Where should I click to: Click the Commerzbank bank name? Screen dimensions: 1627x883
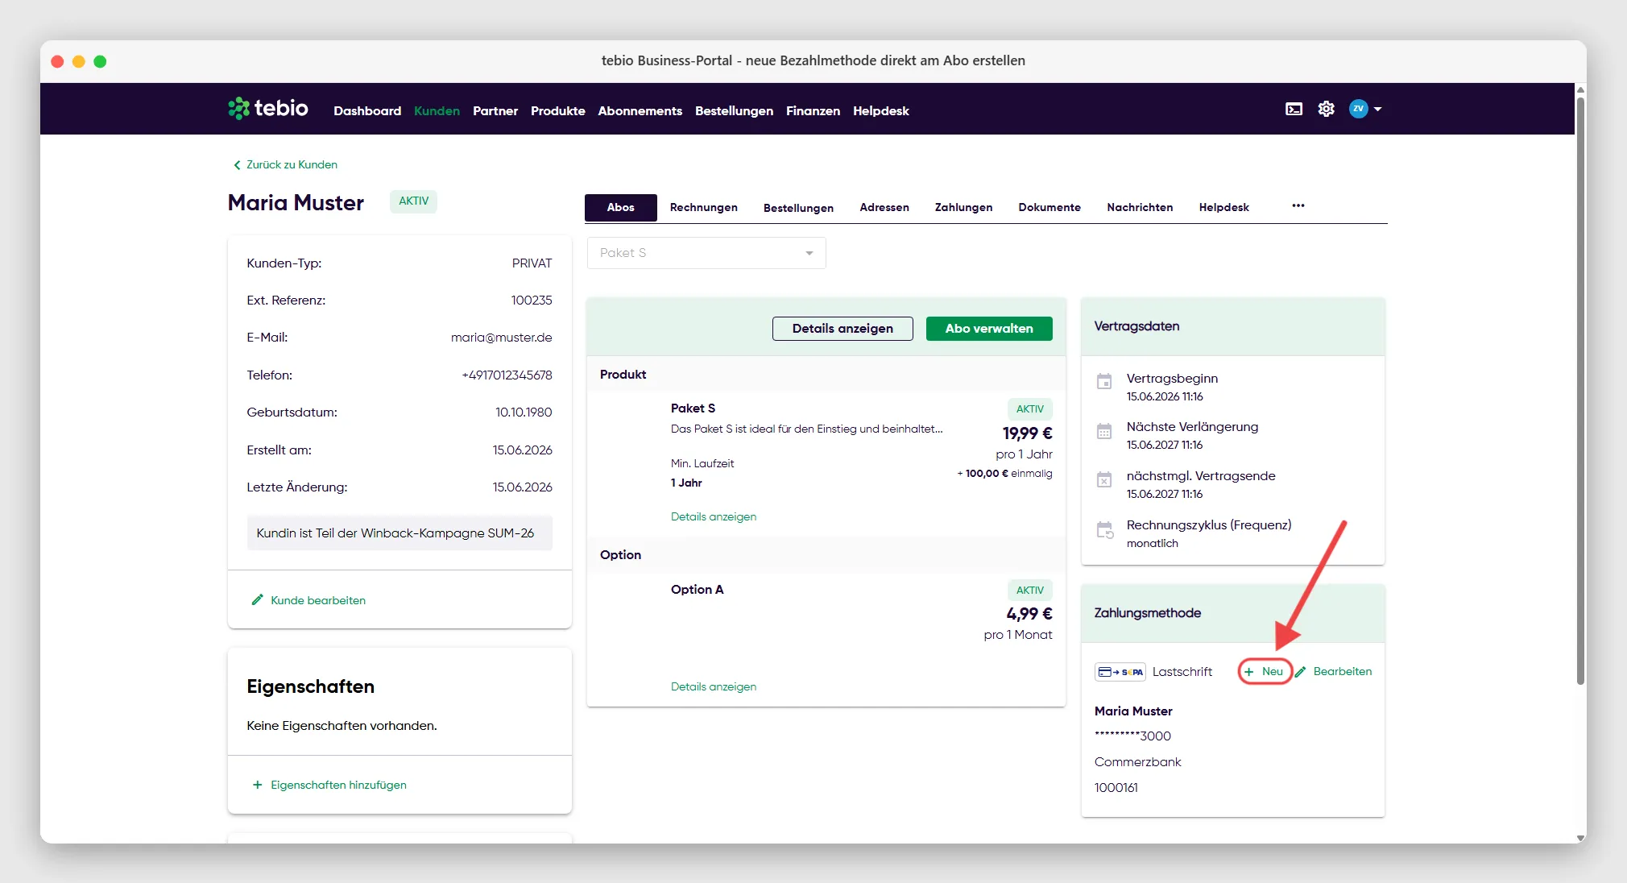1137,762
